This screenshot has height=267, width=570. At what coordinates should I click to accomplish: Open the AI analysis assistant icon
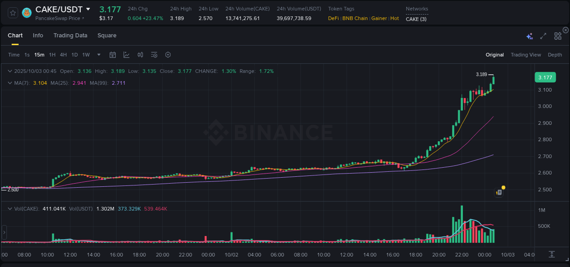coord(529,36)
